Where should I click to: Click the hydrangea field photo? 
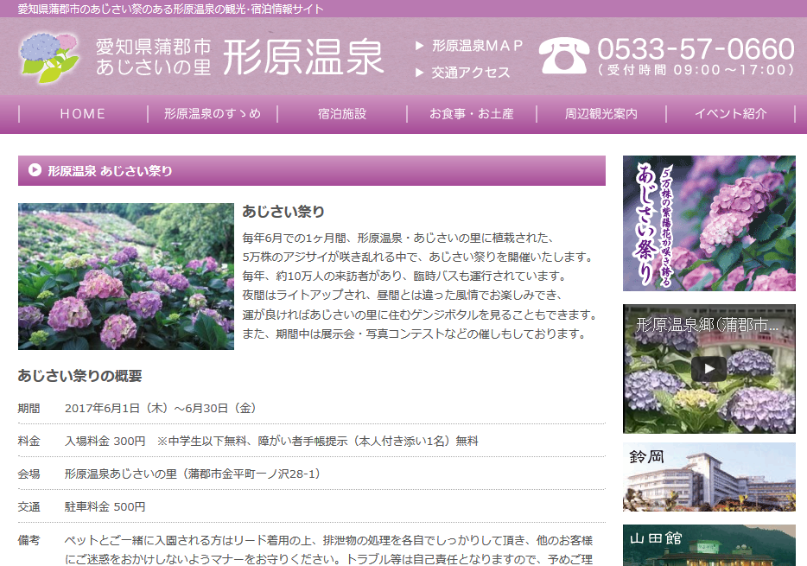[126, 277]
